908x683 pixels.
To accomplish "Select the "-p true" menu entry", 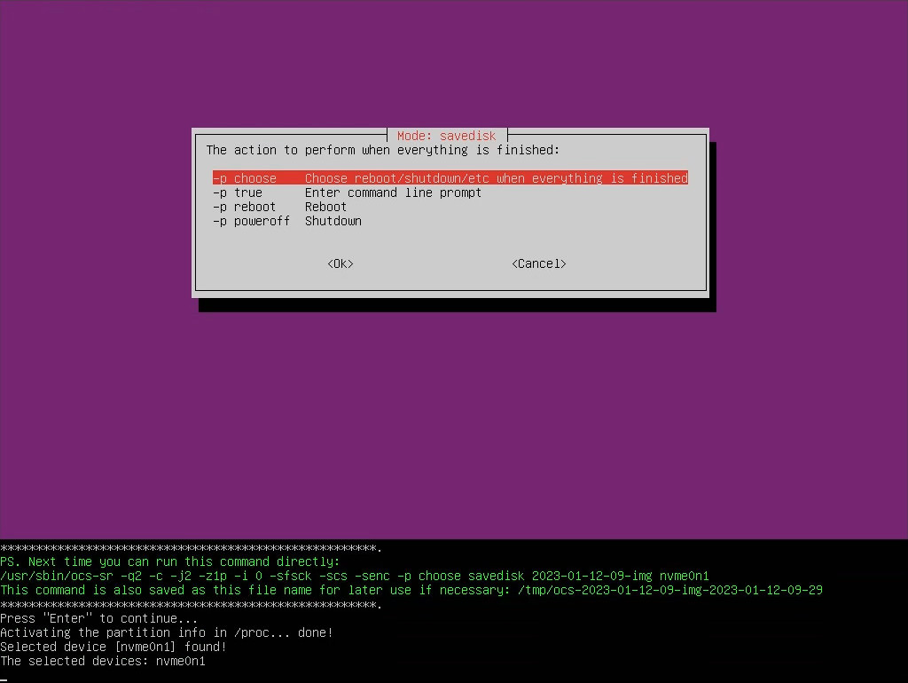I will pos(238,192).
